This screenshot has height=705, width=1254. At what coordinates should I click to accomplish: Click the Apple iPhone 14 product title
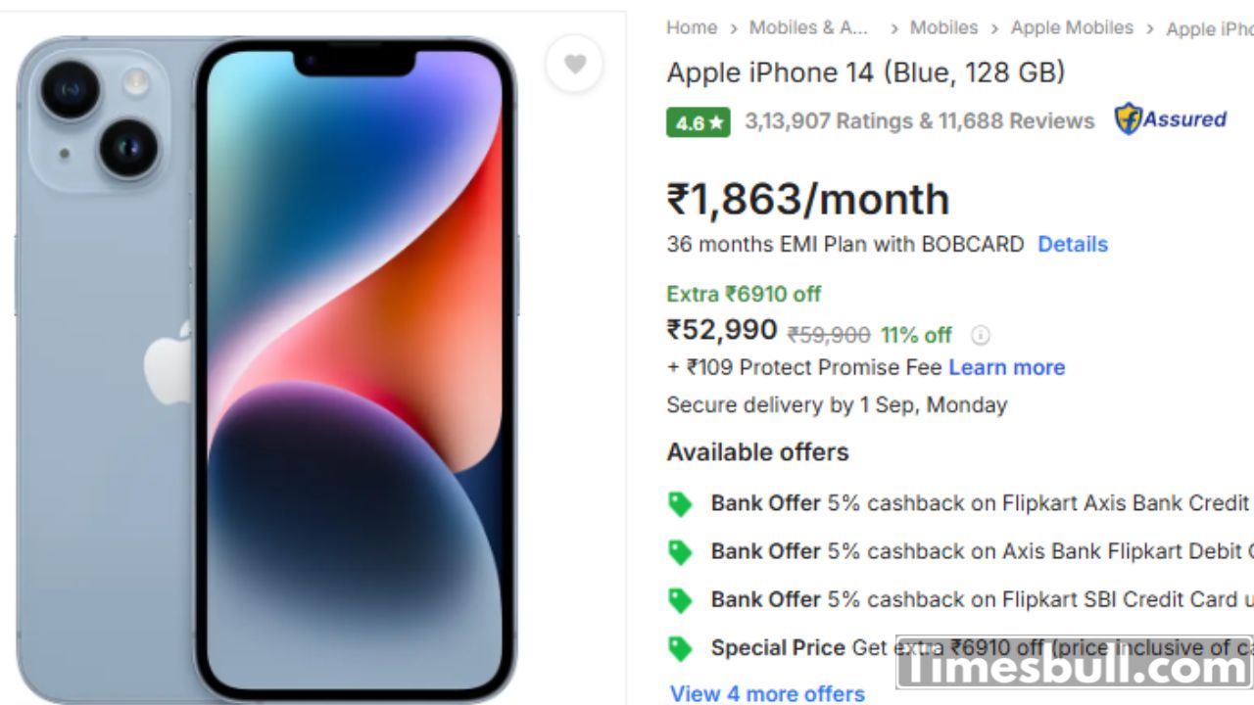[x=865, y=72]
